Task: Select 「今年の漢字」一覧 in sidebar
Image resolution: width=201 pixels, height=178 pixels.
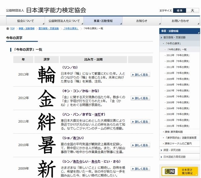Action: coord(179,49)
